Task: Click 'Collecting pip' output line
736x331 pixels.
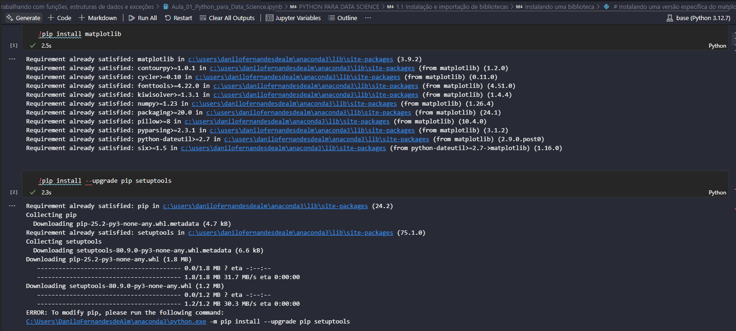Action: click(x=51, y=215)
